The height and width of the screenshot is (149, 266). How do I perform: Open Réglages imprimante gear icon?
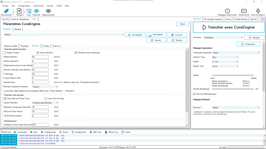coord(227,11)
